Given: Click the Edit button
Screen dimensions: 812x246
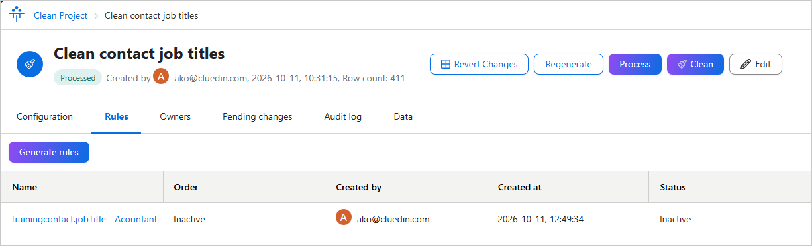Looking at the screenshot, I should pos(756,64).
